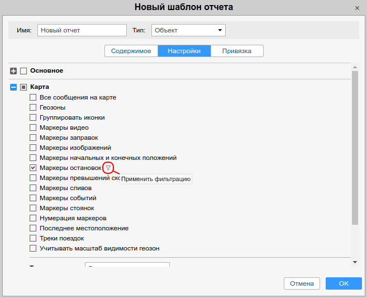Open the Тип dropdown showing Объект
Screen dimensions: 367x298
coord(188,30)
